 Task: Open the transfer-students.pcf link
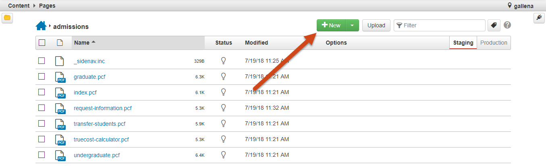[100, 124]
